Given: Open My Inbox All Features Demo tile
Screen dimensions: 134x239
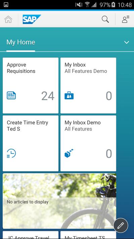Looking at the screenshot, I should (88, 86).
